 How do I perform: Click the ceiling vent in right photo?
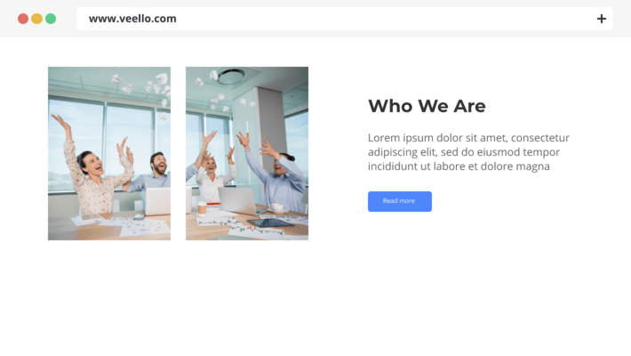tap(231, 77)
